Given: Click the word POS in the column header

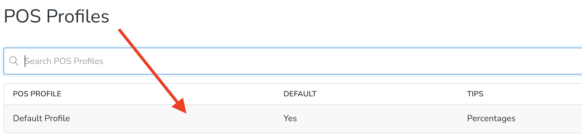Looking at the screenshot, I should point(21,94).
